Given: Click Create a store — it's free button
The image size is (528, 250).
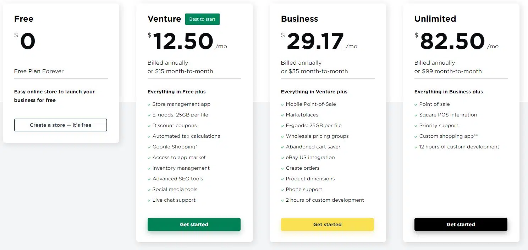Looking at the screenshot, I should pos(61,125).
